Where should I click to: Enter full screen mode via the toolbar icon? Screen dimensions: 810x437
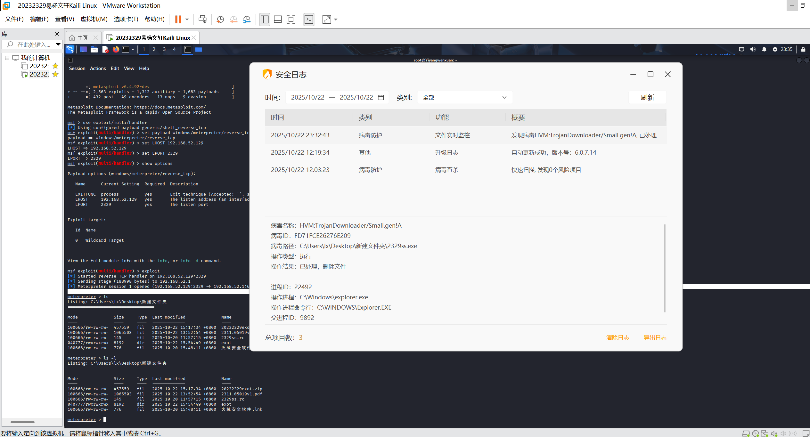(x=291, y=19)
